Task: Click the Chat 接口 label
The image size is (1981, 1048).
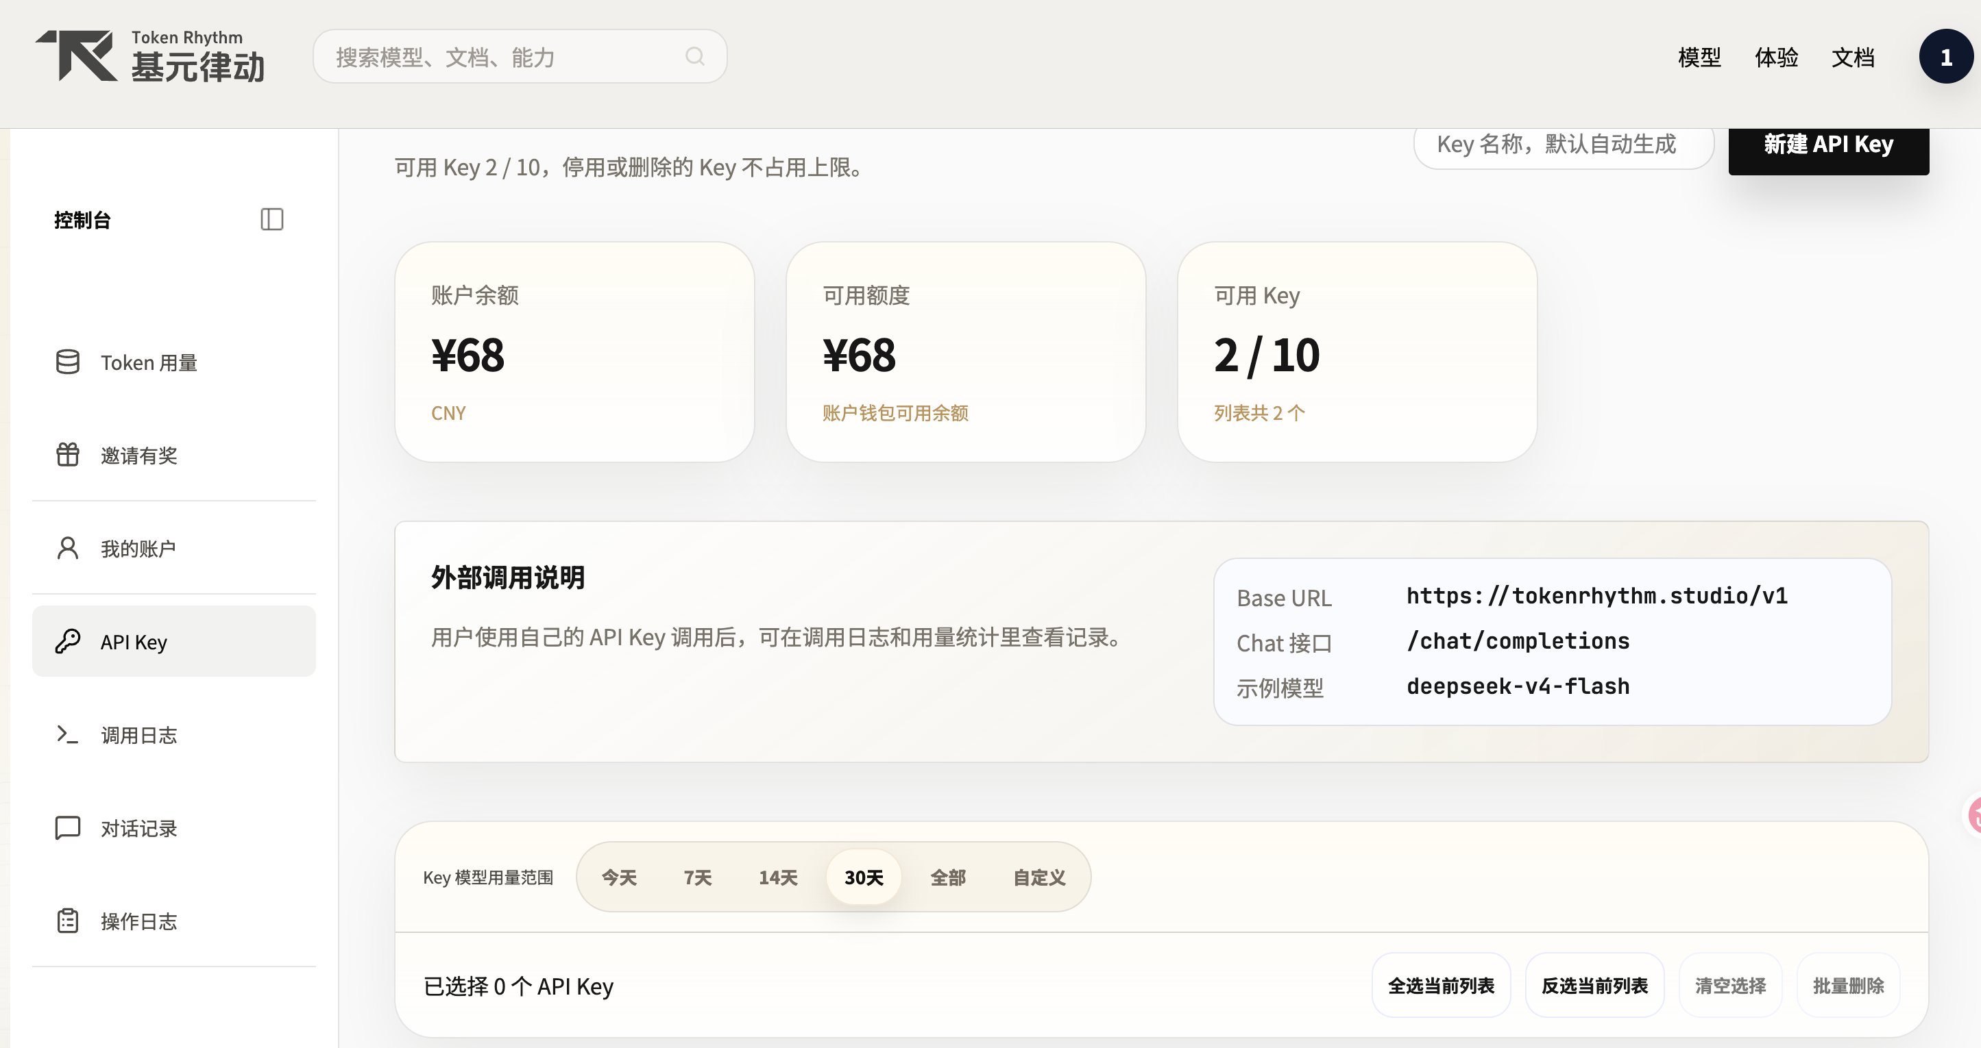Action: coord(1285,643)
